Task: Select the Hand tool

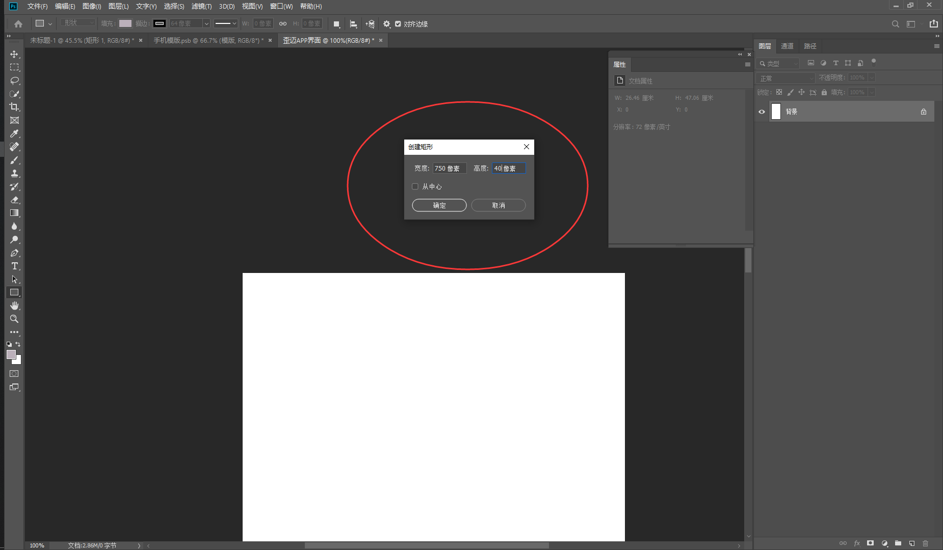Action: point(14,306)
